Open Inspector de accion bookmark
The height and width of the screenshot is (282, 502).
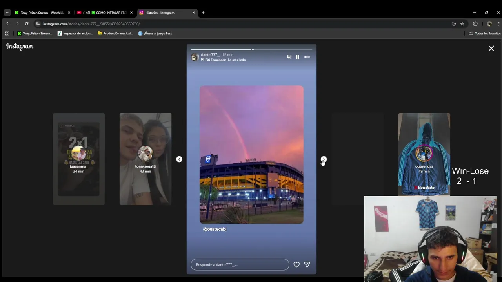pos(75,34)
